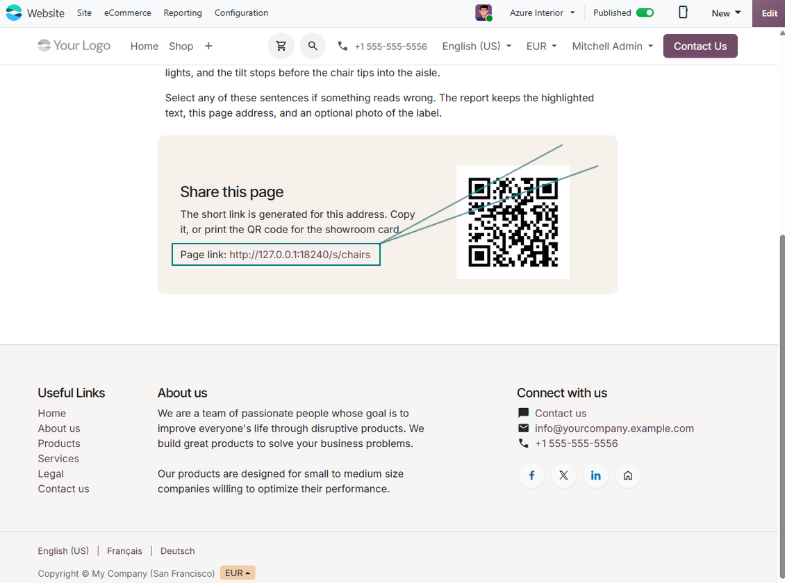Click the chat bubble icon beside Contact us

tap(523, 413)
